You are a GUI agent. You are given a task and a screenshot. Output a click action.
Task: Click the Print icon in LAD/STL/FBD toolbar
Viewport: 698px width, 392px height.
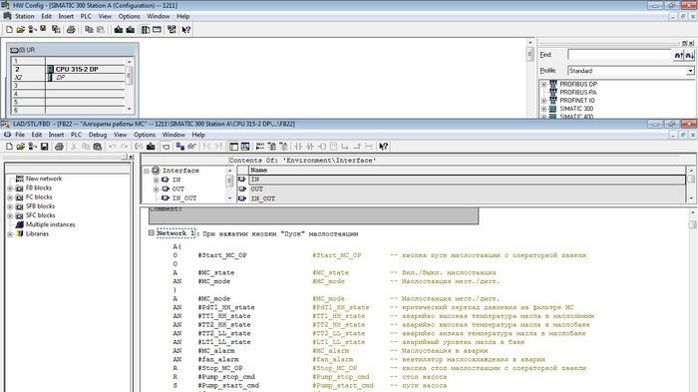59,146
